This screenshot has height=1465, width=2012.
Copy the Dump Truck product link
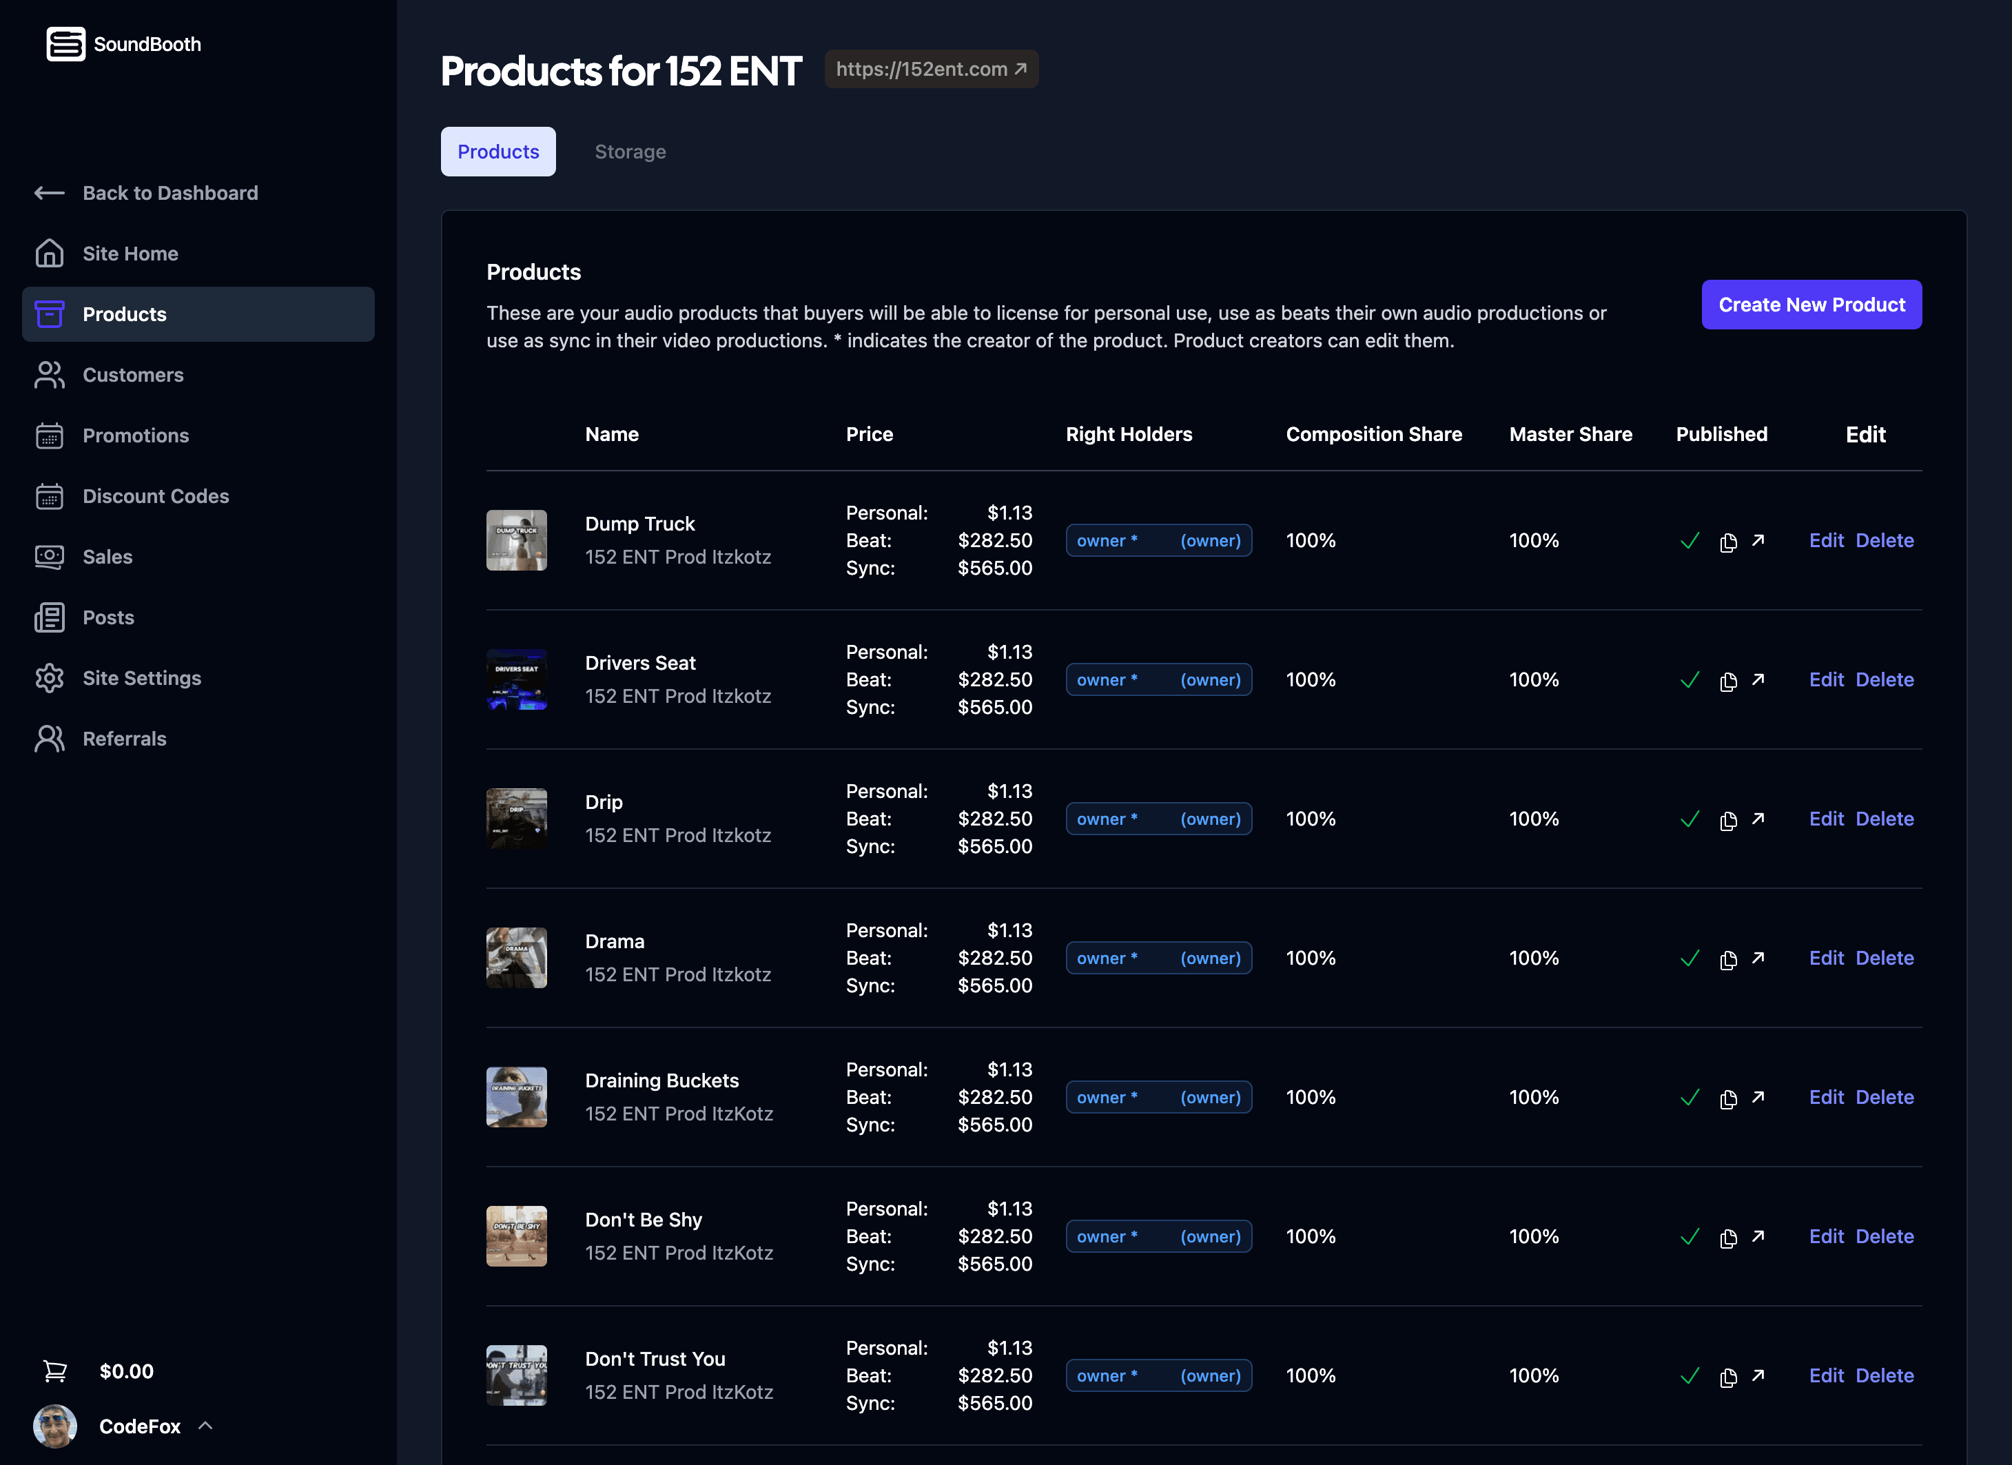click(x=1728, y=542)
